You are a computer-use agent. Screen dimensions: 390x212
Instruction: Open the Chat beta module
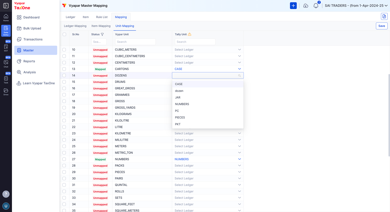coord(6,64)
